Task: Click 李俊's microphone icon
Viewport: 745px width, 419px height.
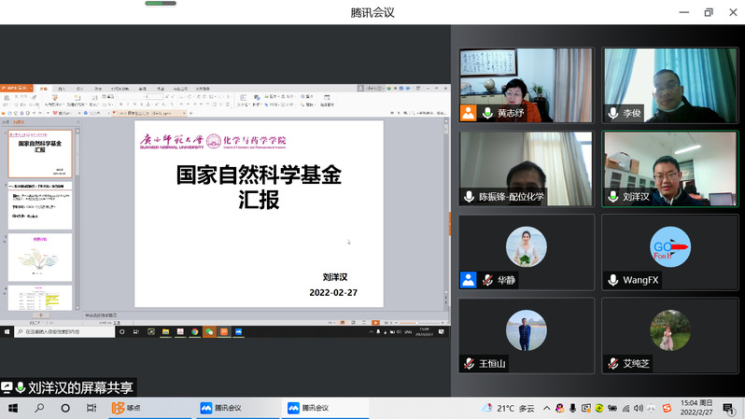Action: 613,113
